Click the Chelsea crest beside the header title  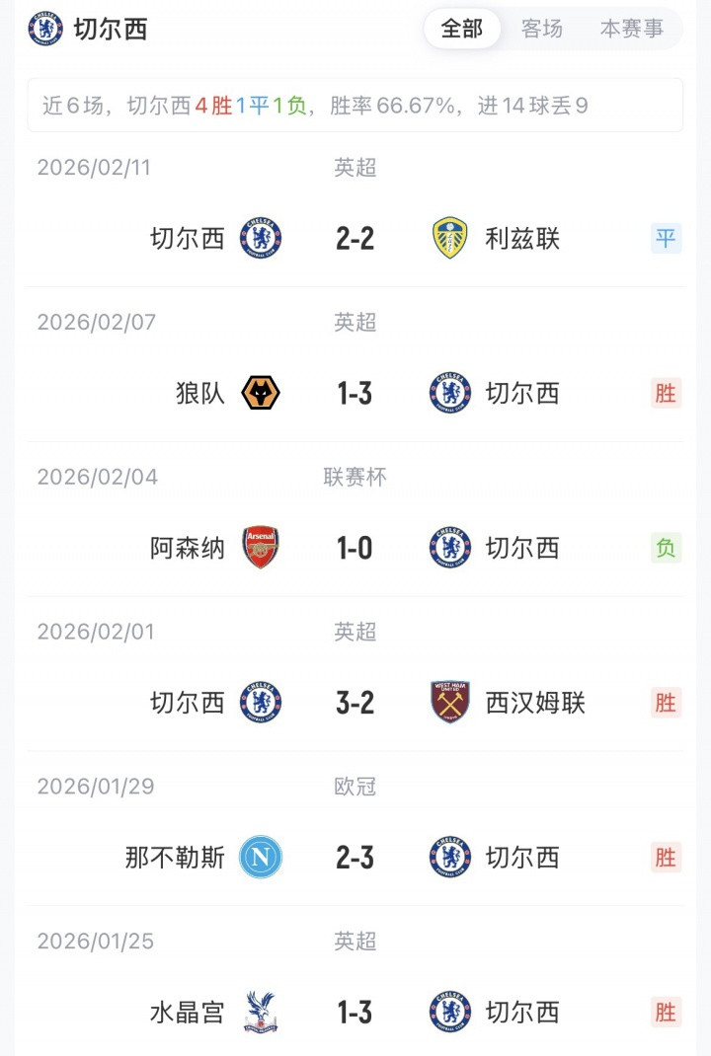point(45,29)
